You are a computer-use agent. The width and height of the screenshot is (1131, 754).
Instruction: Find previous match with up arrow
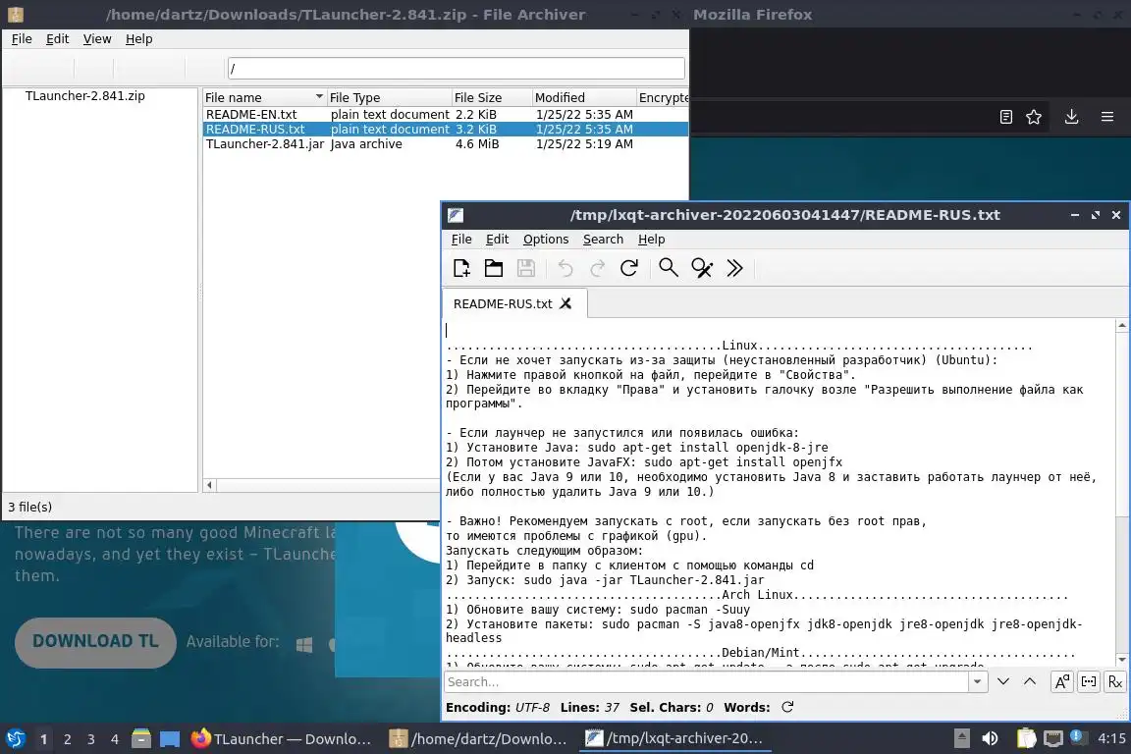point(1030,682)
